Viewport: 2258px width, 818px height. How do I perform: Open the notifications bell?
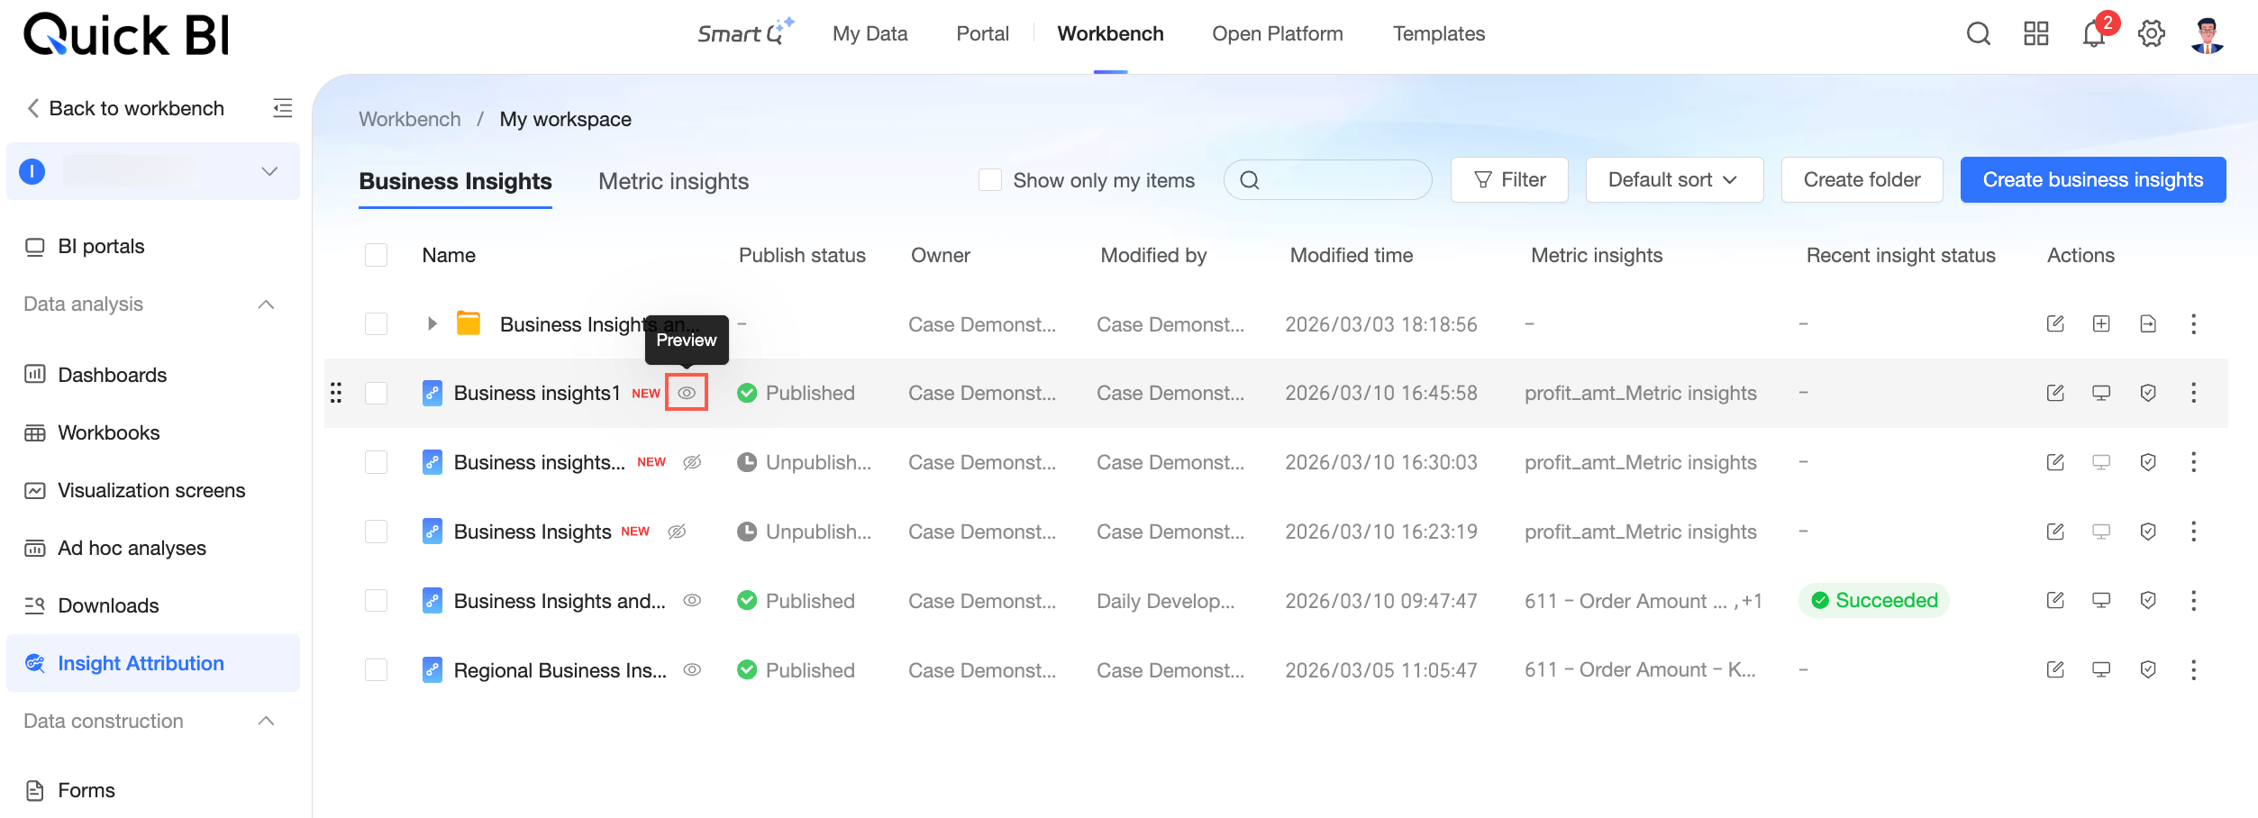click(2094, 34)
